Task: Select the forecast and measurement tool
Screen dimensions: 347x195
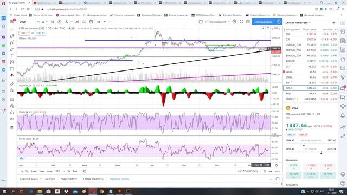Action: point(12,69)
